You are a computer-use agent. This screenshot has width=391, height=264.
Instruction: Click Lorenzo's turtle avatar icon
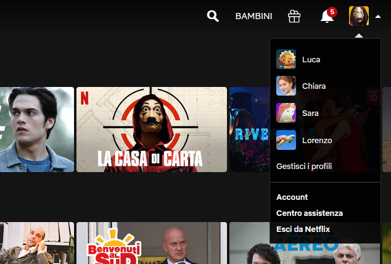pyautogui.click(x=286, y=140)
